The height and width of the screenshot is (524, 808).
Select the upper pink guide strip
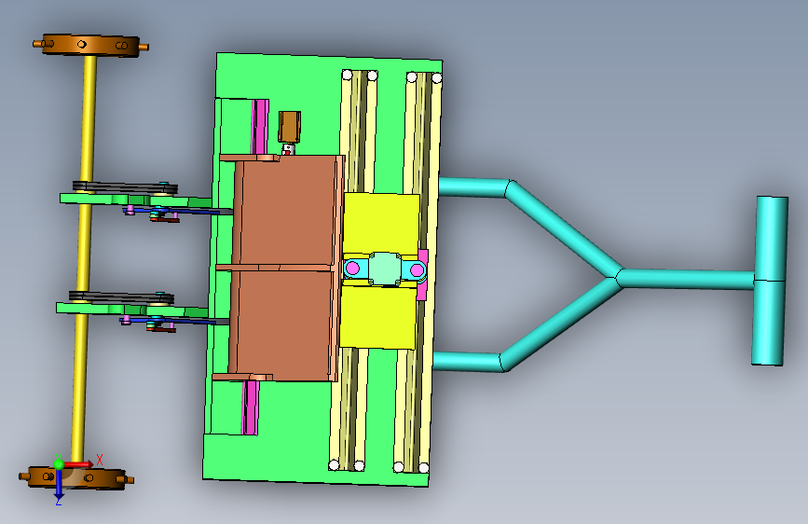(260, 127)
